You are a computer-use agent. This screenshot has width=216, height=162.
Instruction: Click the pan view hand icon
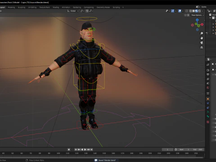coord(202,38)
